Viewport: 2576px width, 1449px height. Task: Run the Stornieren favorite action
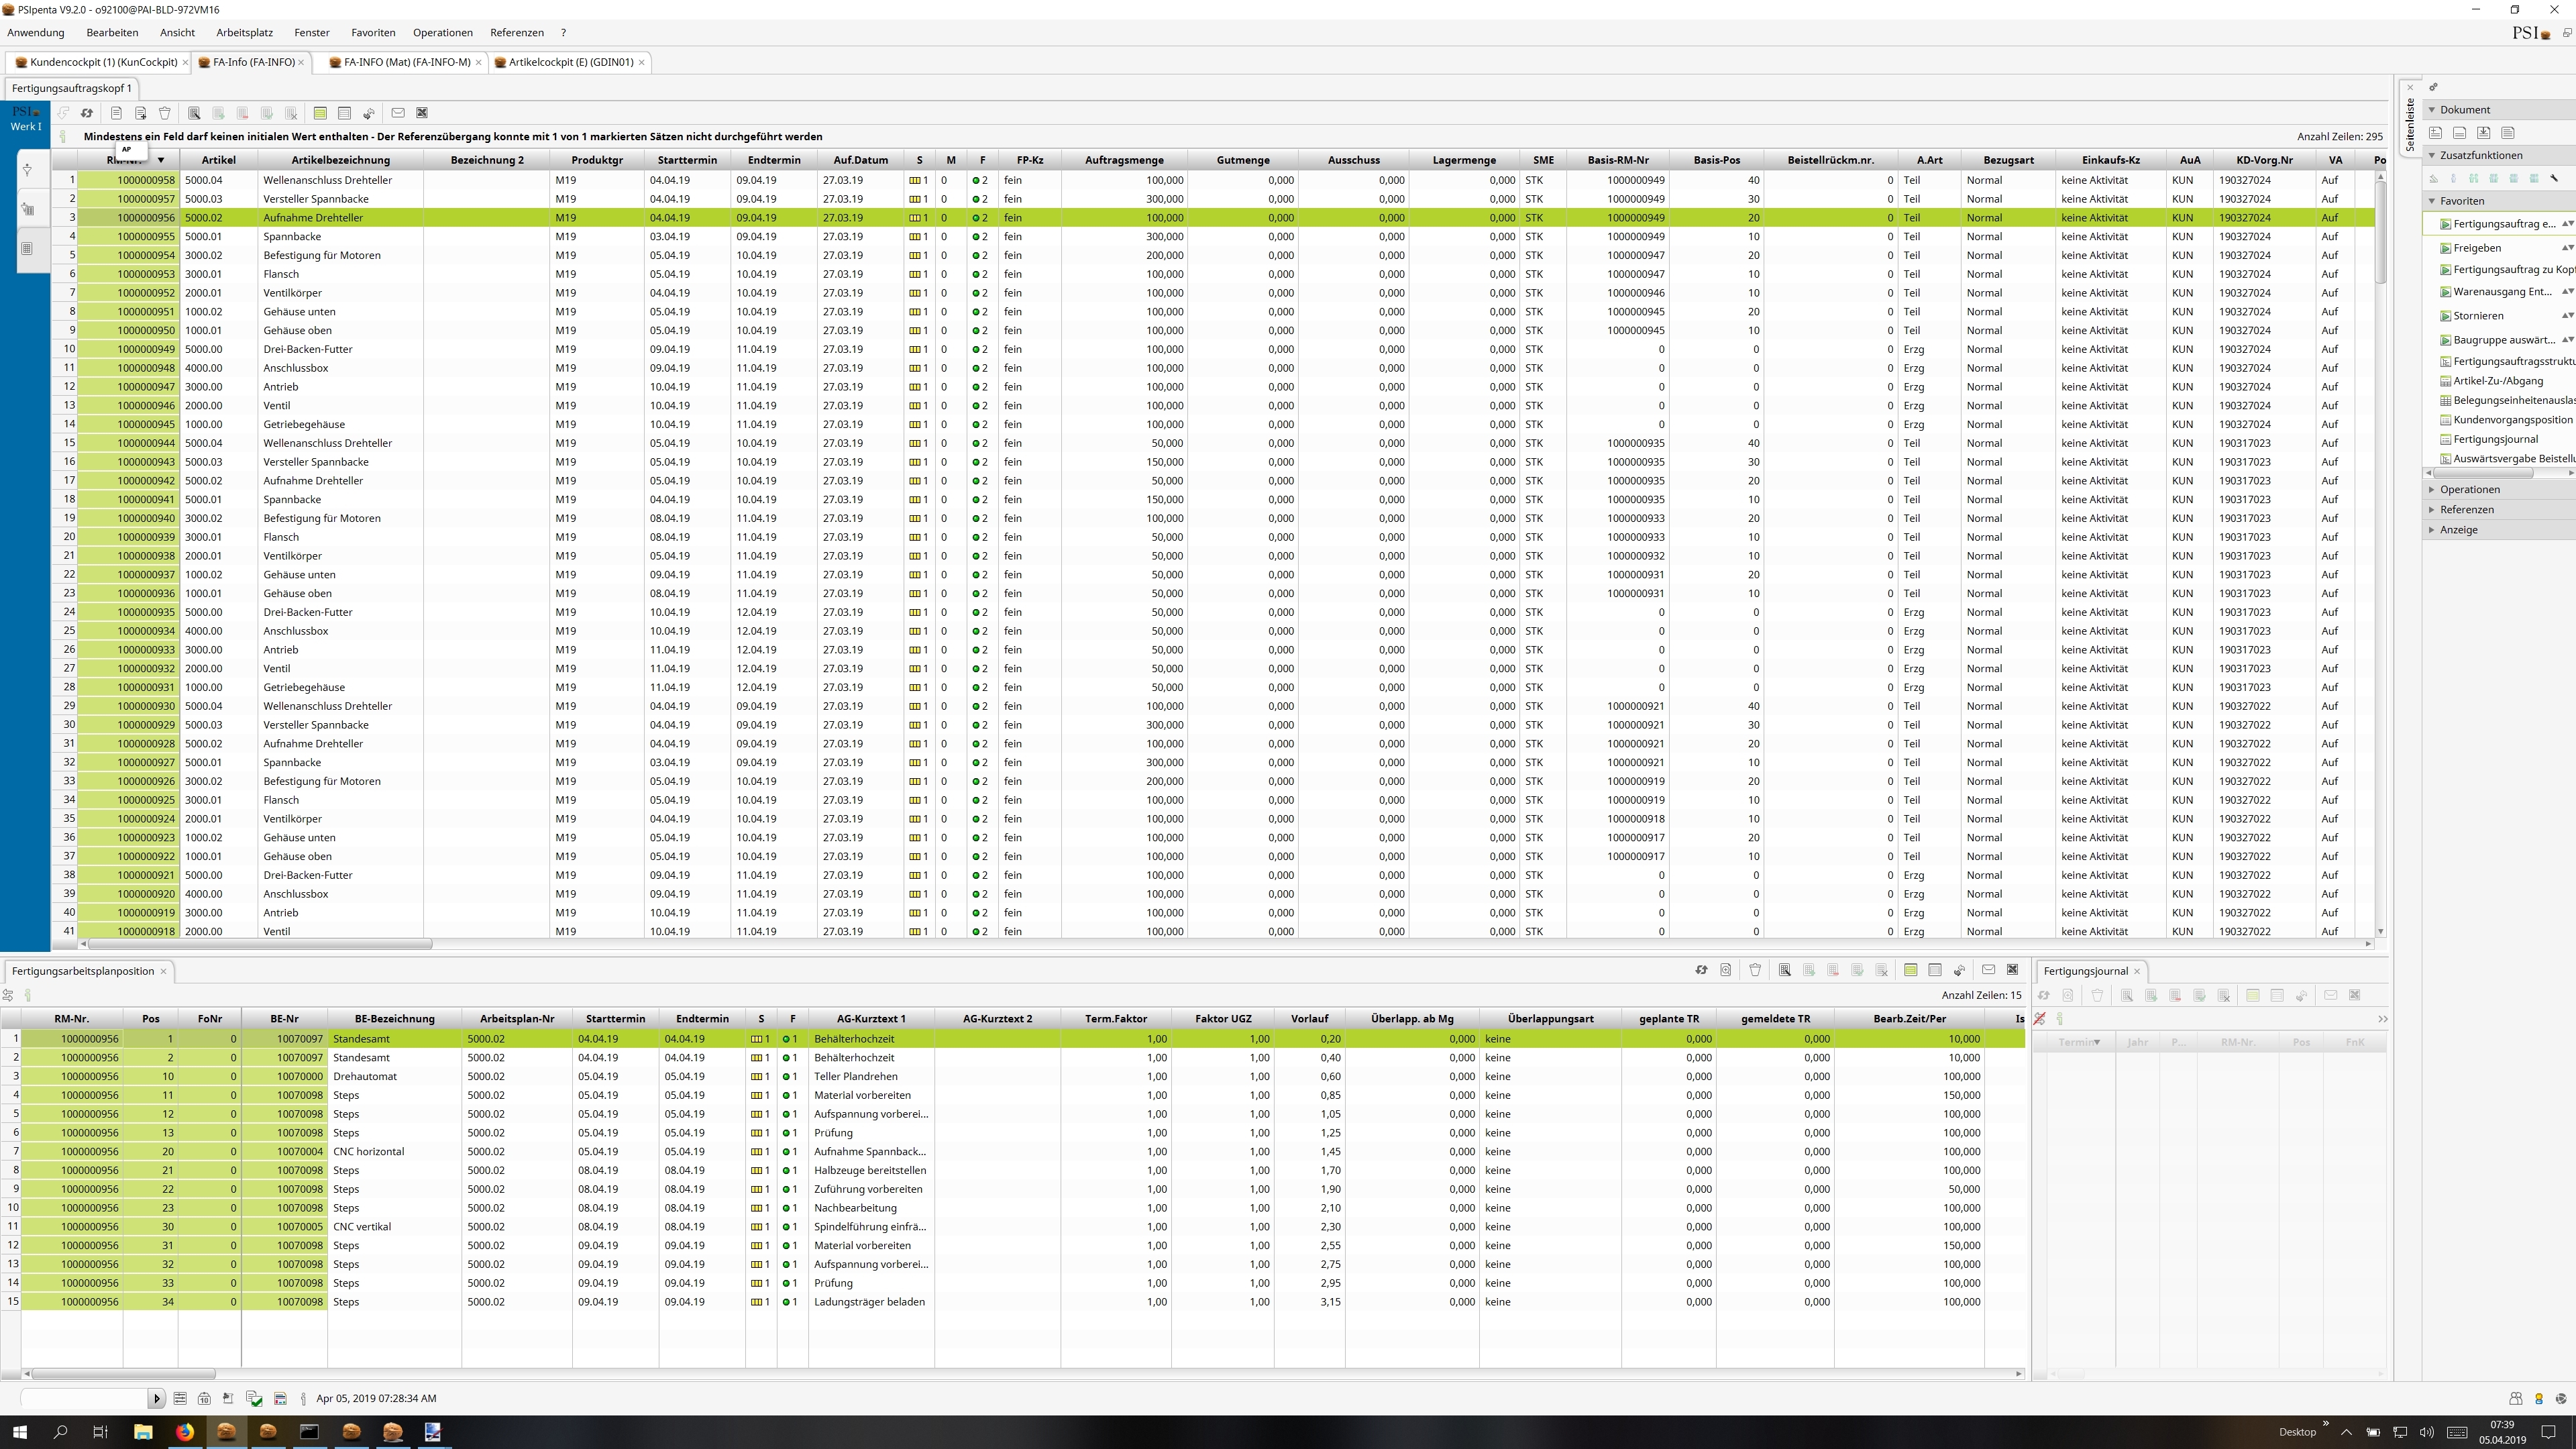click(x=2478, y=316)
